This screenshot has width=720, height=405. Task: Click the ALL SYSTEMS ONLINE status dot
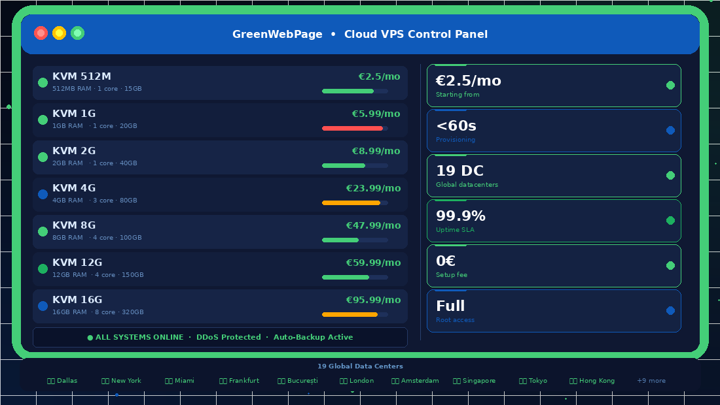click(92, 337)
